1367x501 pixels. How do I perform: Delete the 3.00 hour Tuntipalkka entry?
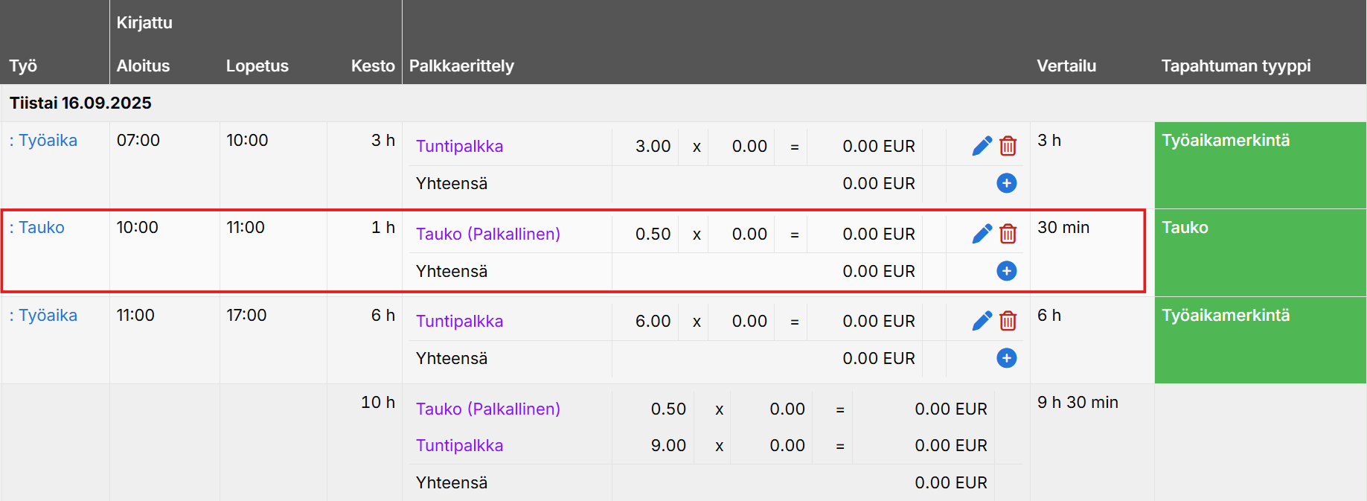pos(1008,146)
